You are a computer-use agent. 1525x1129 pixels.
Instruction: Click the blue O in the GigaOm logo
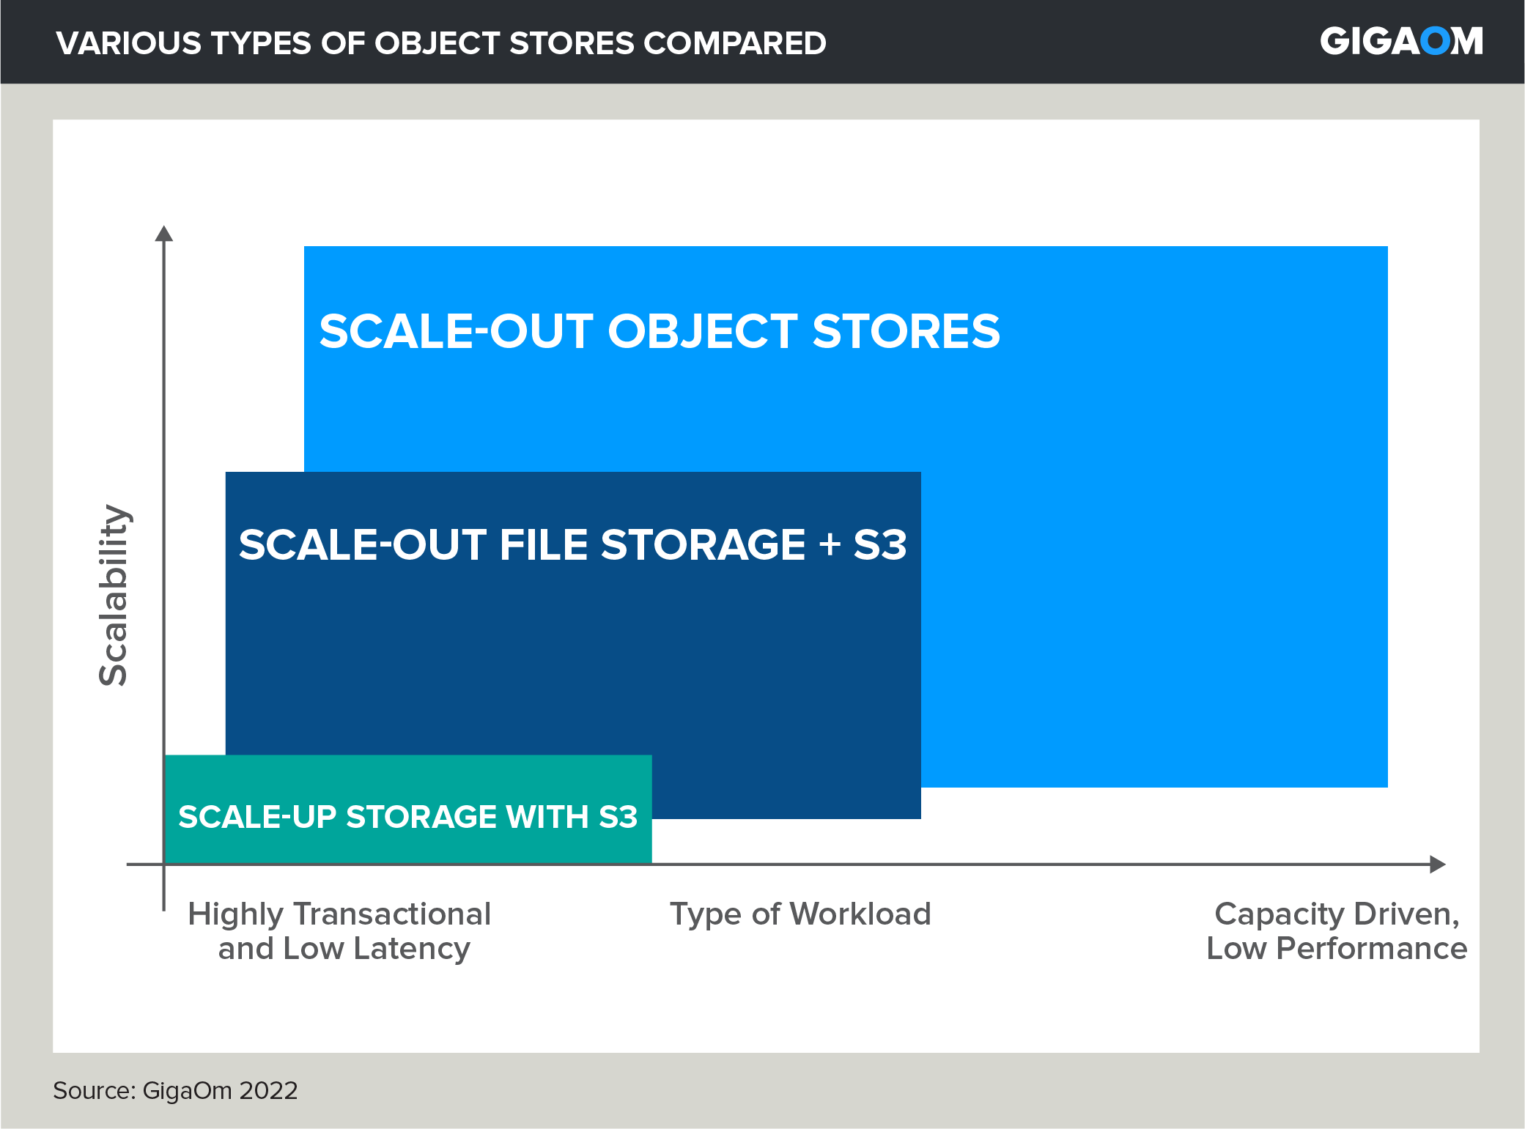pyautogui.click(x=1436, y=41)
